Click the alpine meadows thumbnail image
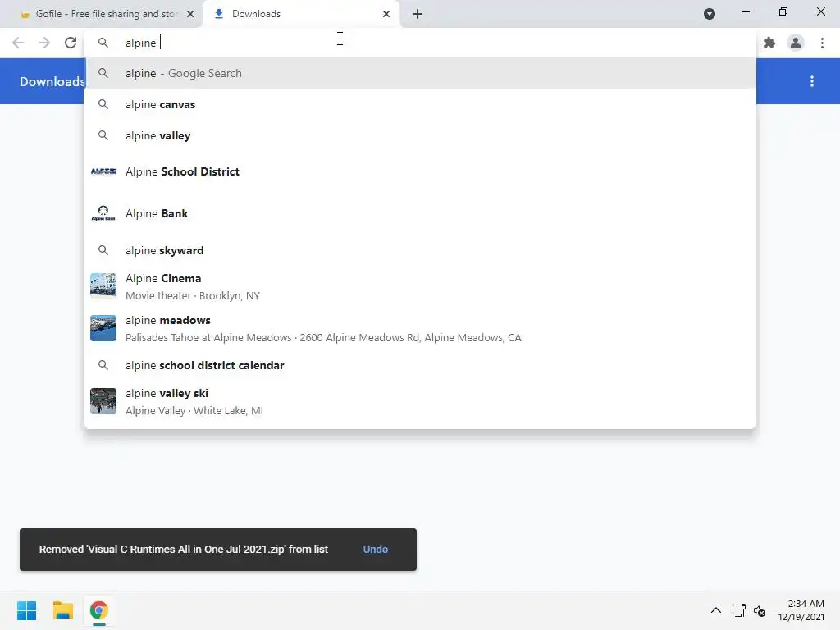Image resolution: width=840 pixels, height=630 pixels. pyautogui.click(x=103, y=328)
